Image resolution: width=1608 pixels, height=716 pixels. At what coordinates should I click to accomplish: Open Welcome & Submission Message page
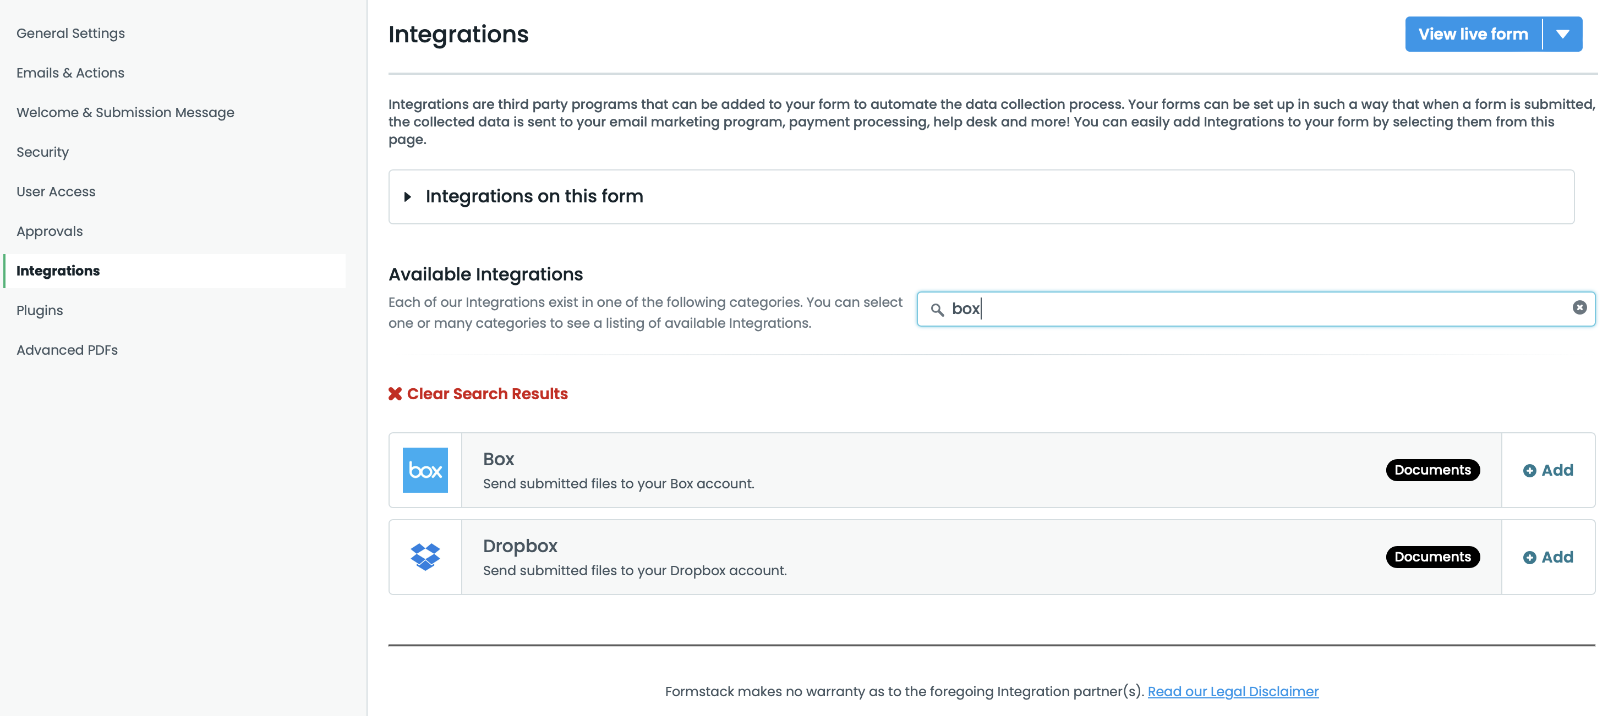(x=125, y=112)
